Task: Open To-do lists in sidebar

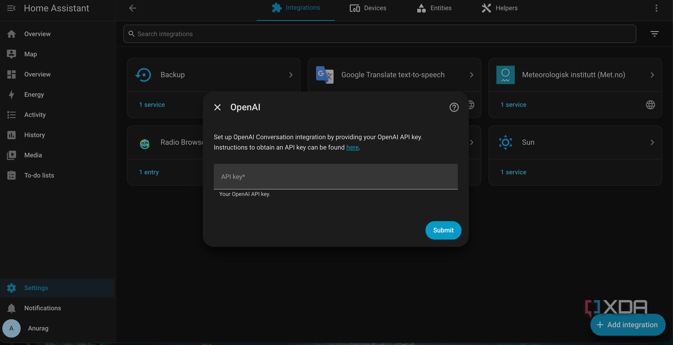Action: (58, 176)
